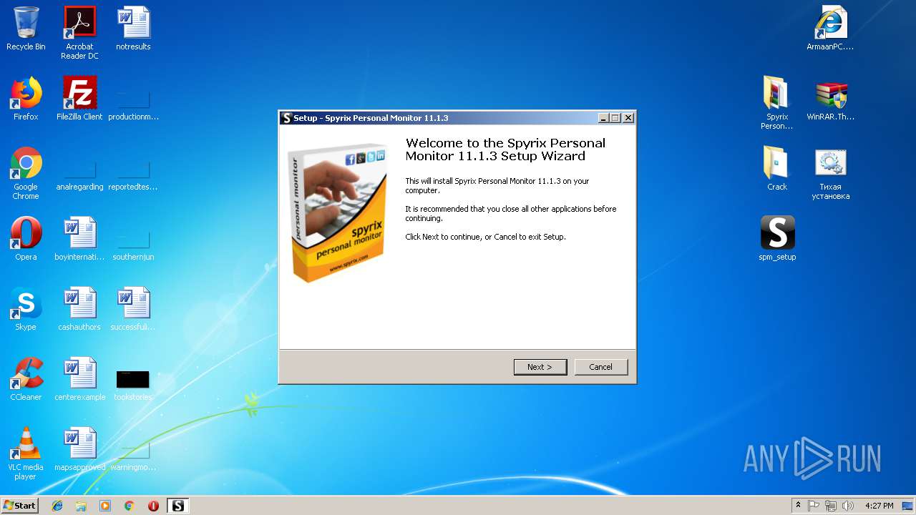Open the Windows Start menu

(x=20, y=506)
